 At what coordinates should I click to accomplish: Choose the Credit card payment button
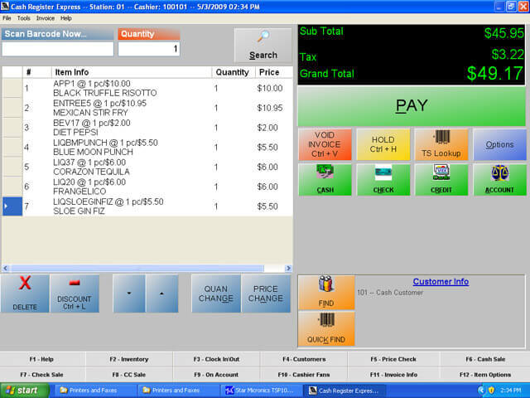coord(441,179)
